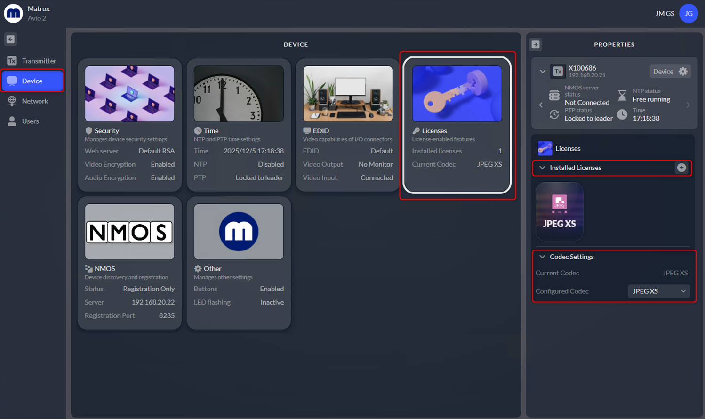
Task: Select the JPEG XS license tile
Action: click(560, 211)
